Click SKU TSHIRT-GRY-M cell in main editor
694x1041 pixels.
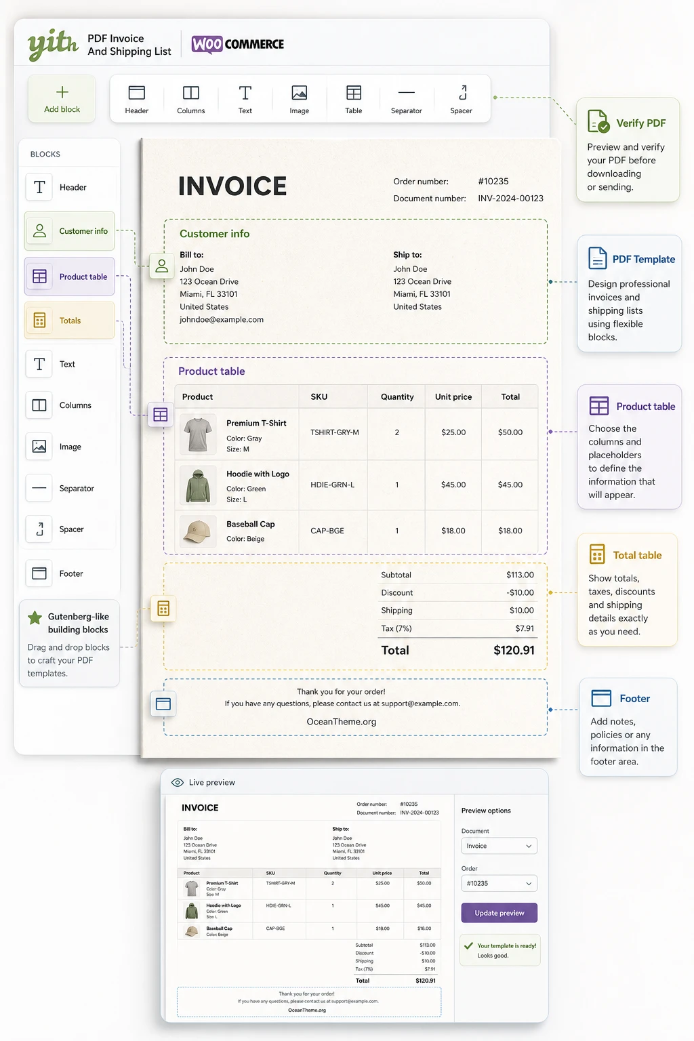335,432
